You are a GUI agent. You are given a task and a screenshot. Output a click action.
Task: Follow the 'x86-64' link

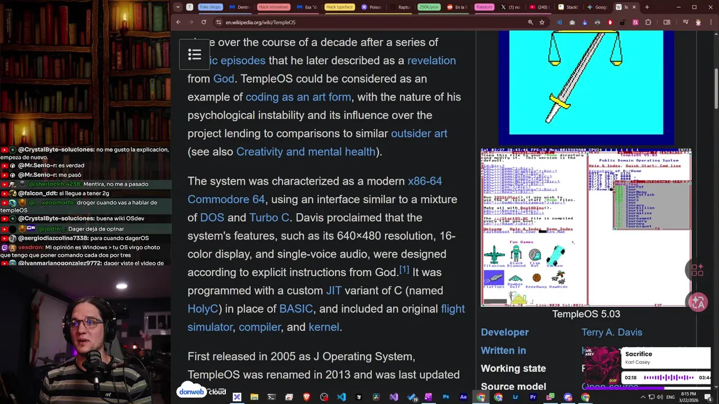[425, 181]
